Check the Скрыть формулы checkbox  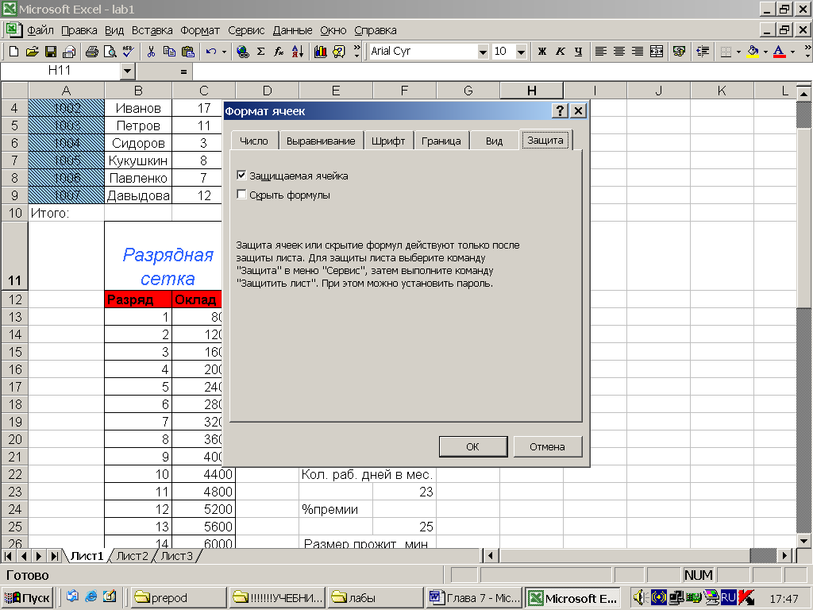(241, 195)
